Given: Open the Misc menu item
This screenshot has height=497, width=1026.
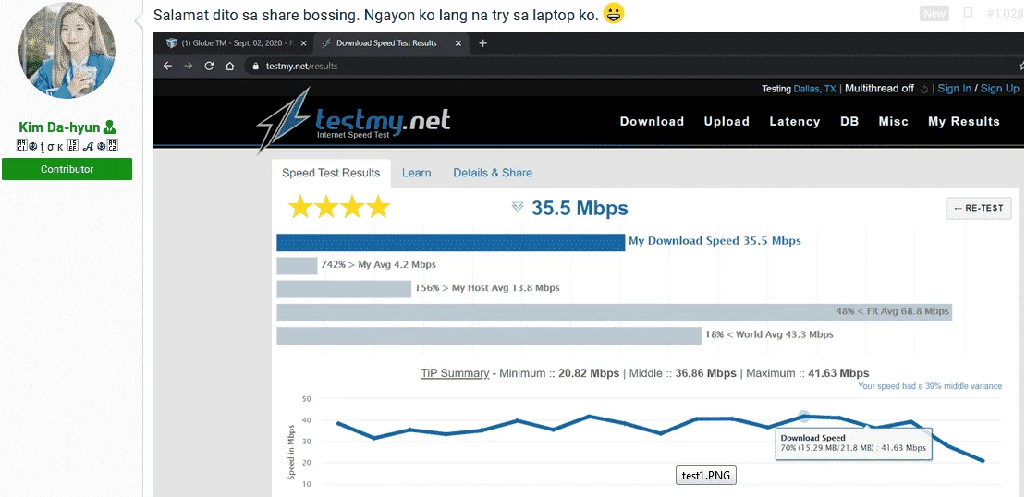Looking at the screenshot, I should (x=894, y=122).
